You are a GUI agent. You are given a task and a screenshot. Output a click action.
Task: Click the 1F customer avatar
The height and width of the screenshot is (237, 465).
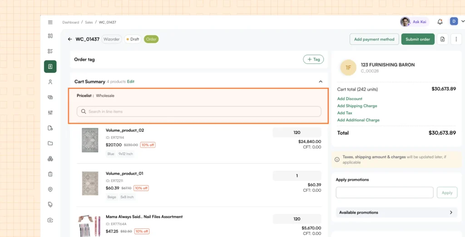coord(348,68)
